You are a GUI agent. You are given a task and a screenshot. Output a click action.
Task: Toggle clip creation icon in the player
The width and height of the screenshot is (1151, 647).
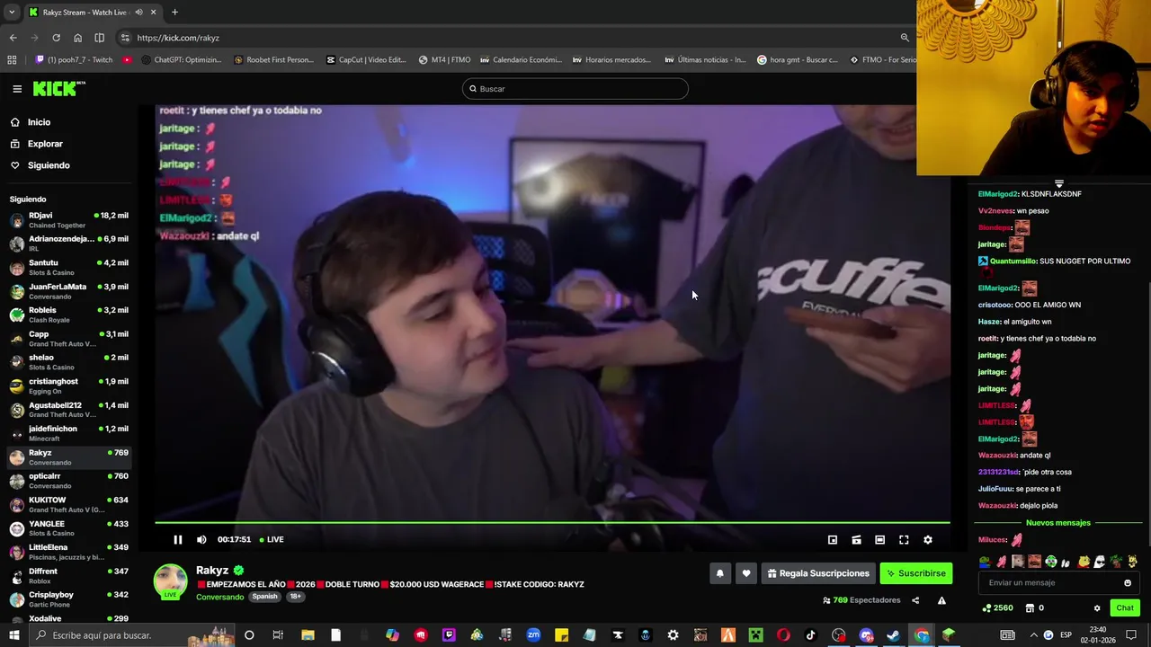tap(856, 539)
